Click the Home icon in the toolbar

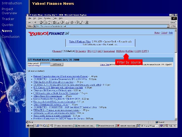[x=49, y=22]
